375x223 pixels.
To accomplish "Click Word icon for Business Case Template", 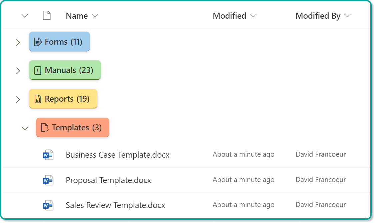I will [48, 155].
